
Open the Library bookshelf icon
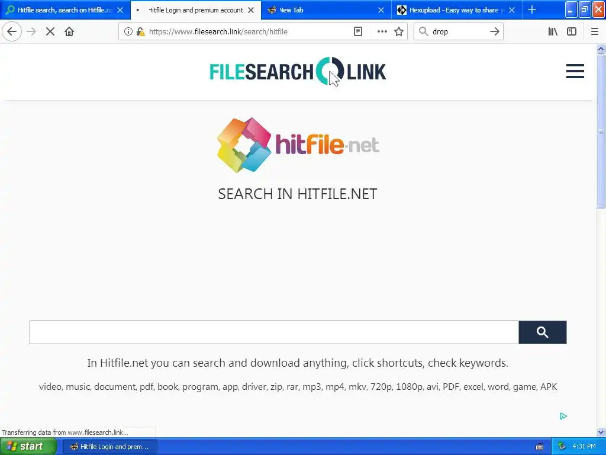[553, 32]
